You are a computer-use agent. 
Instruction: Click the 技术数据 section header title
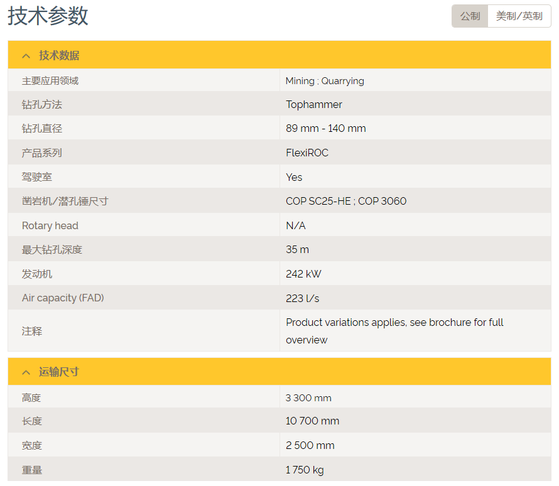coord(59,56)
